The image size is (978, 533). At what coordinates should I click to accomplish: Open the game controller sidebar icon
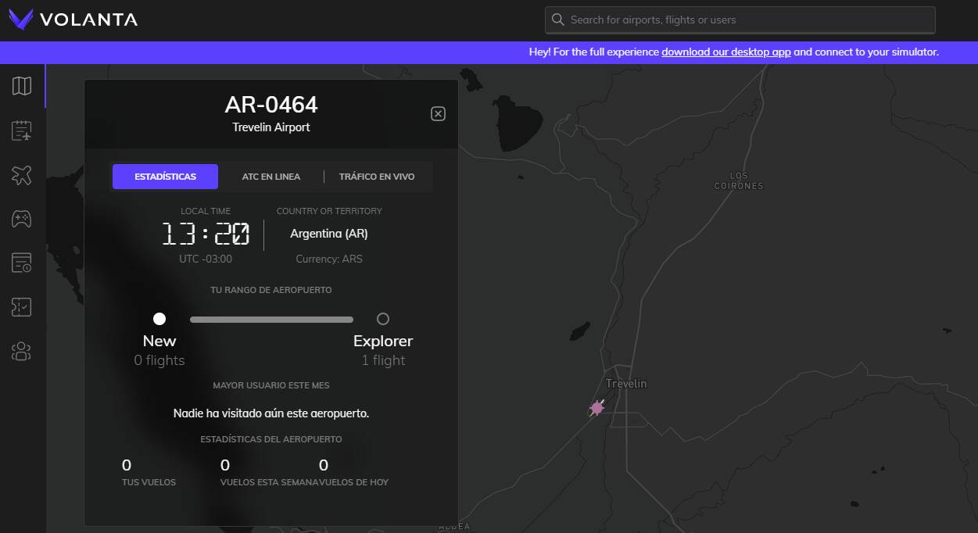point(22,219)
